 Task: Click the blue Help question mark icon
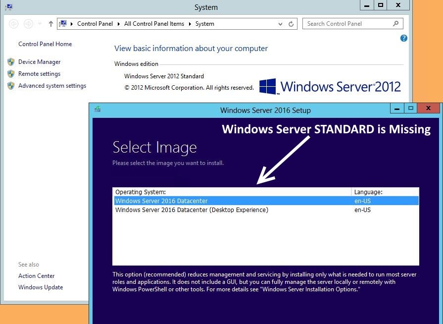403,38
